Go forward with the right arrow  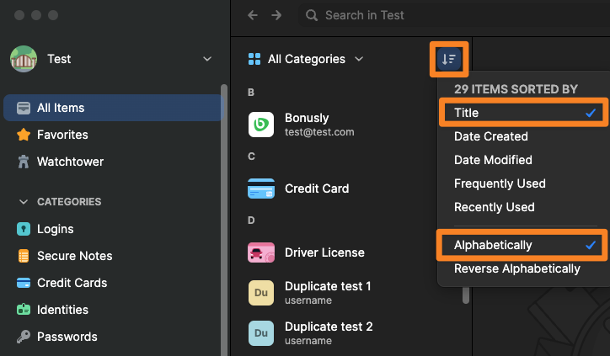(x=276, y=15)
